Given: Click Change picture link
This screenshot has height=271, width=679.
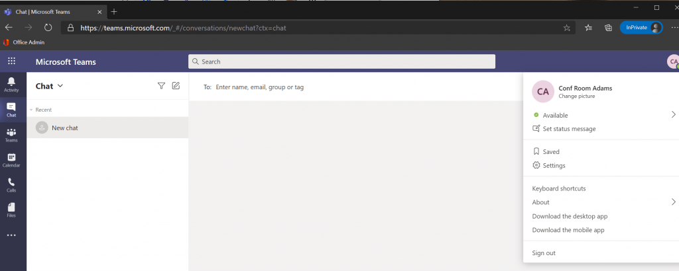Looking at the screenshot, I should pyautogui.click(x=576, y=97).
